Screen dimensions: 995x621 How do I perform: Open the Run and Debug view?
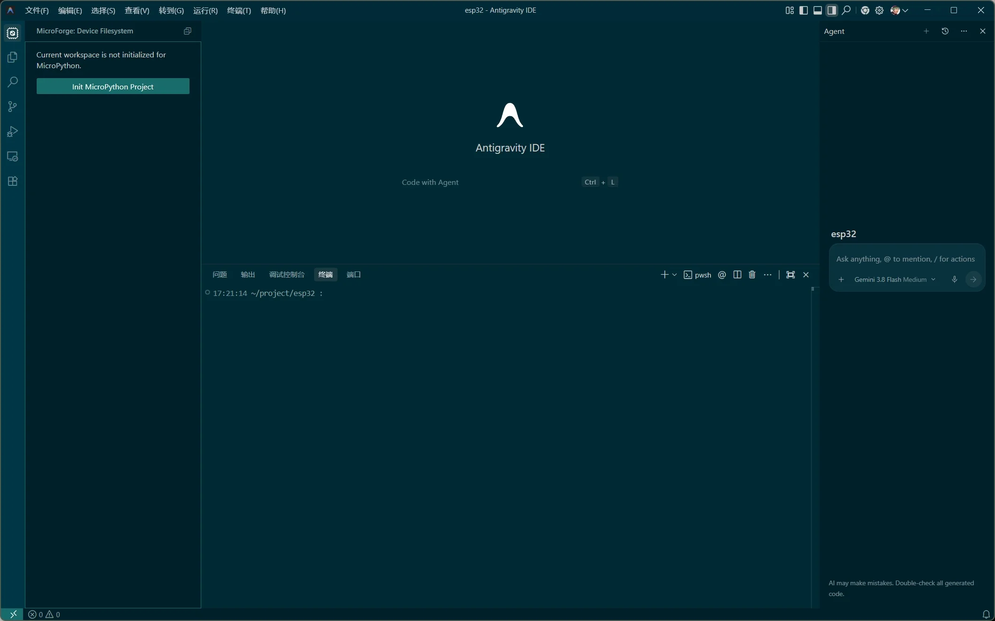[13, 132]
